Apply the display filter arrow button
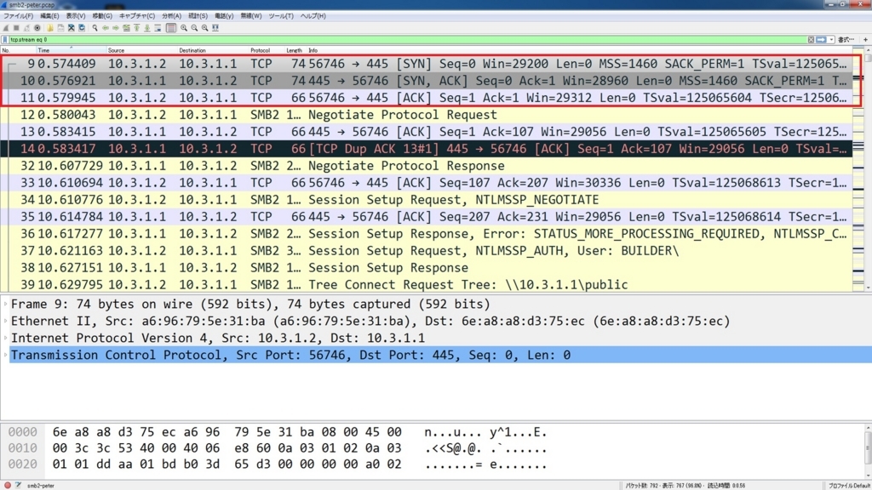Image resolution: width=872 pixels, height=490 pixels. 821,39
